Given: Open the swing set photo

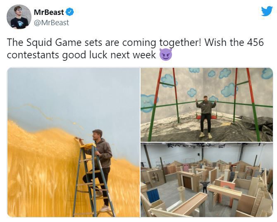Looking at the screenshot, I should (207, 105).
